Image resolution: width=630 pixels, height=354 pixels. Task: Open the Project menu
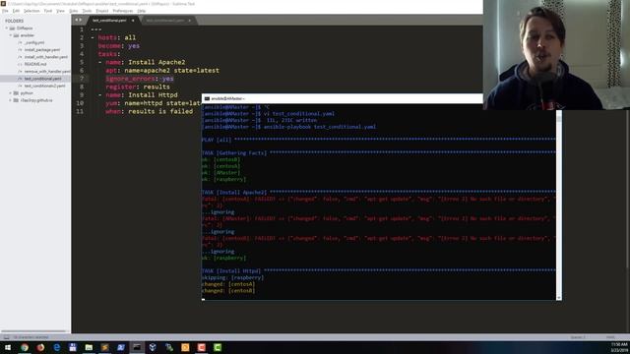(102, 11)
